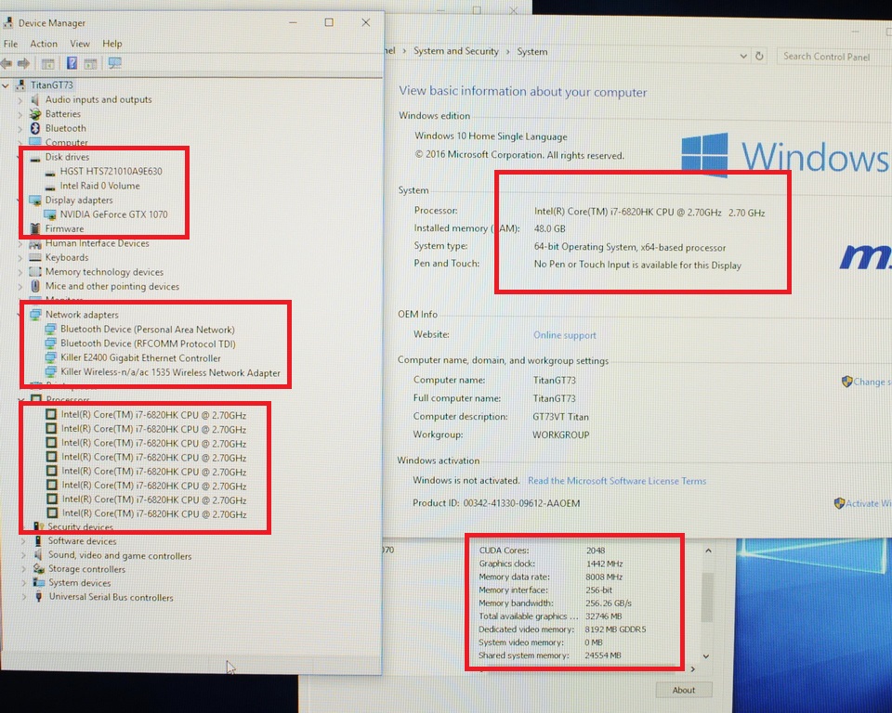Read the Microsoft Software License Terms link
This screenshot has height=713, width=892.
617,481
